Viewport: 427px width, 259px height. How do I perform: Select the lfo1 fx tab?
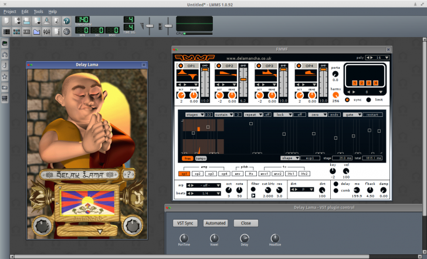(x=291, y=174)
